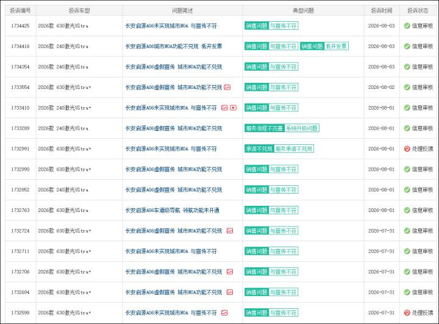The width and height of the screenshot is (439, 324).
Task: Open image attachment icon for complaint 1733410
Action: (x=224, y=108)
